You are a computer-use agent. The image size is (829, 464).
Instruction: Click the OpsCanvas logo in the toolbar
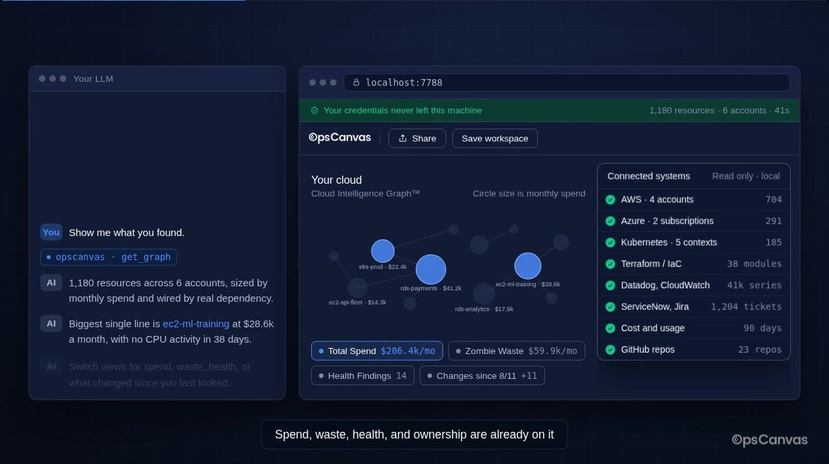pos(340,137)
